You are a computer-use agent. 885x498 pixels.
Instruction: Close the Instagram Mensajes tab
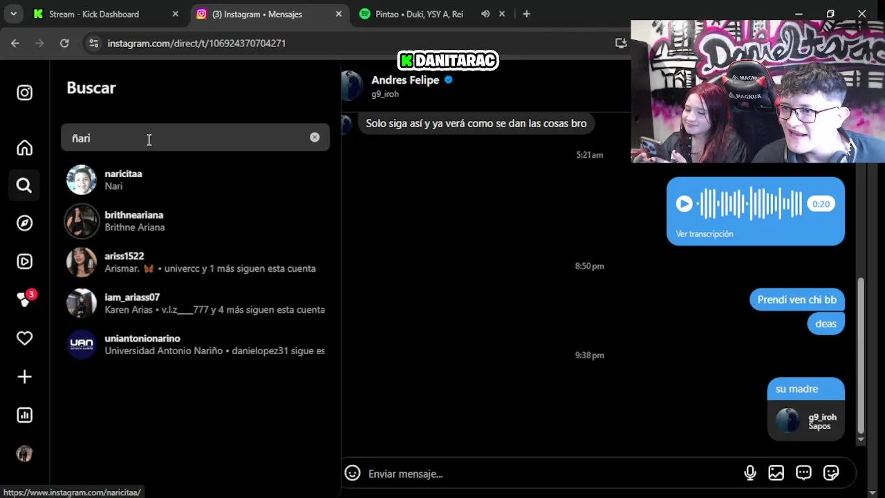[338, 14]
